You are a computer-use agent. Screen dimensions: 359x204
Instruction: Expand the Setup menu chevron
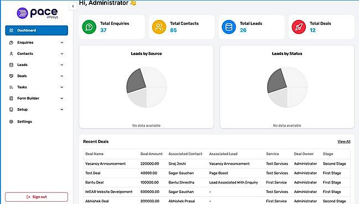pos(62,109)
